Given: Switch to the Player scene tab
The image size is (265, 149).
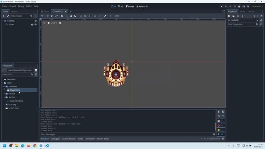Looking at the screenshot, I should (x=45, y=12).
